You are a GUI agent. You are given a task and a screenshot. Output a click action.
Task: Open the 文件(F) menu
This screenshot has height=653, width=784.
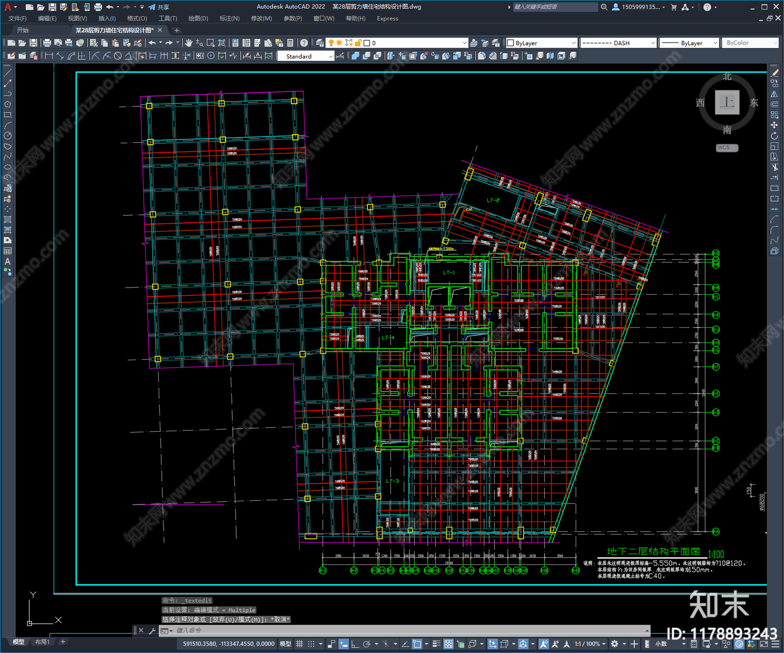18,19
